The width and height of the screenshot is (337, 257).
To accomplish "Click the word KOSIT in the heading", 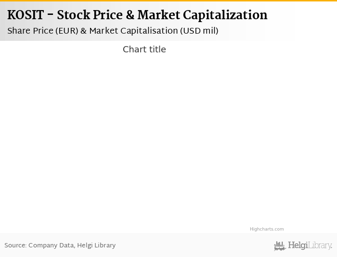I will coord(26,15).
